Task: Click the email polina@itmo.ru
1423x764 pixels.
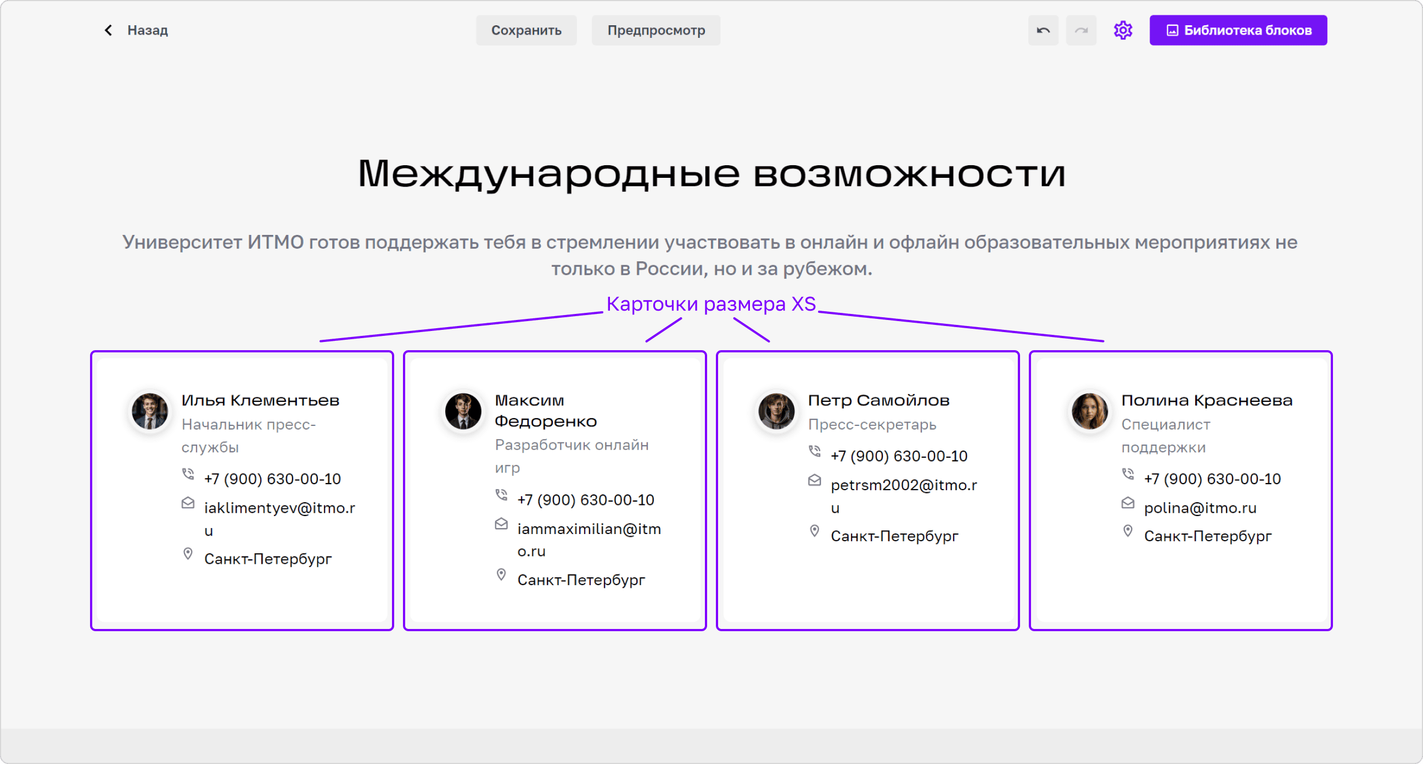Action: pyautogui.click(x=1200, y=508)
